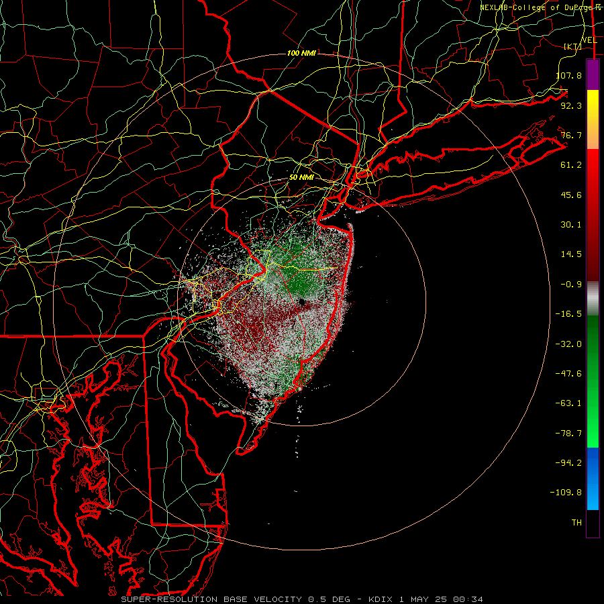Screen dimensions: 604x604
Task: Click the -47.6 legend value
Action: point(568,374)
